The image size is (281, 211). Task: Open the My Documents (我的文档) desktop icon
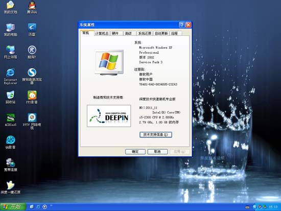[10, 7]
